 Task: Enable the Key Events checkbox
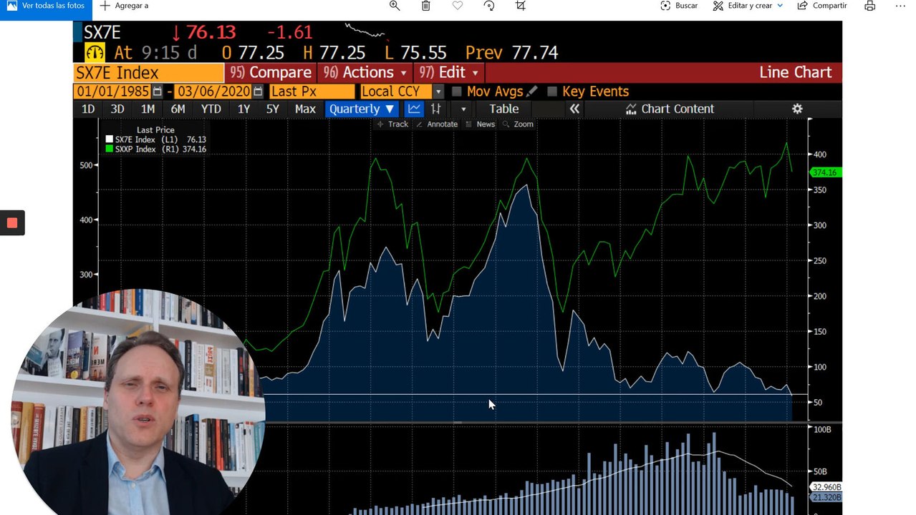pyautogui.click(x=552, y=92)
